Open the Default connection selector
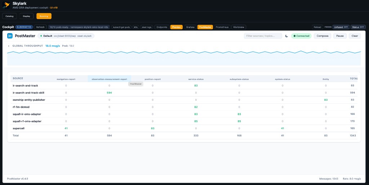 click(66, 36)
